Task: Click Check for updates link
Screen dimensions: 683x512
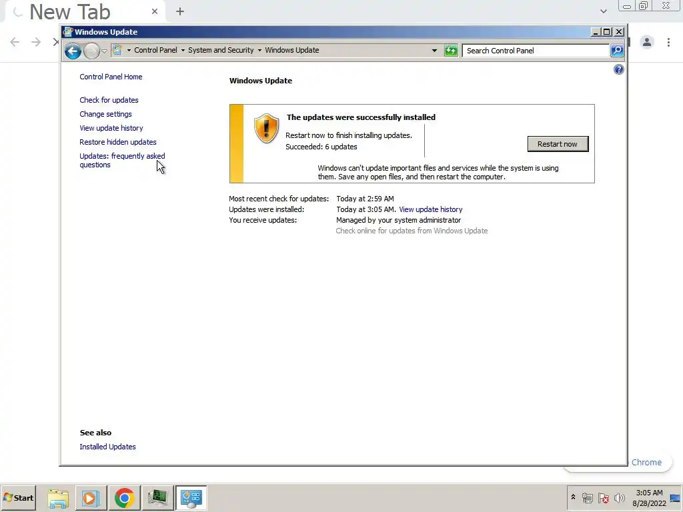Action: pos(109,100)
